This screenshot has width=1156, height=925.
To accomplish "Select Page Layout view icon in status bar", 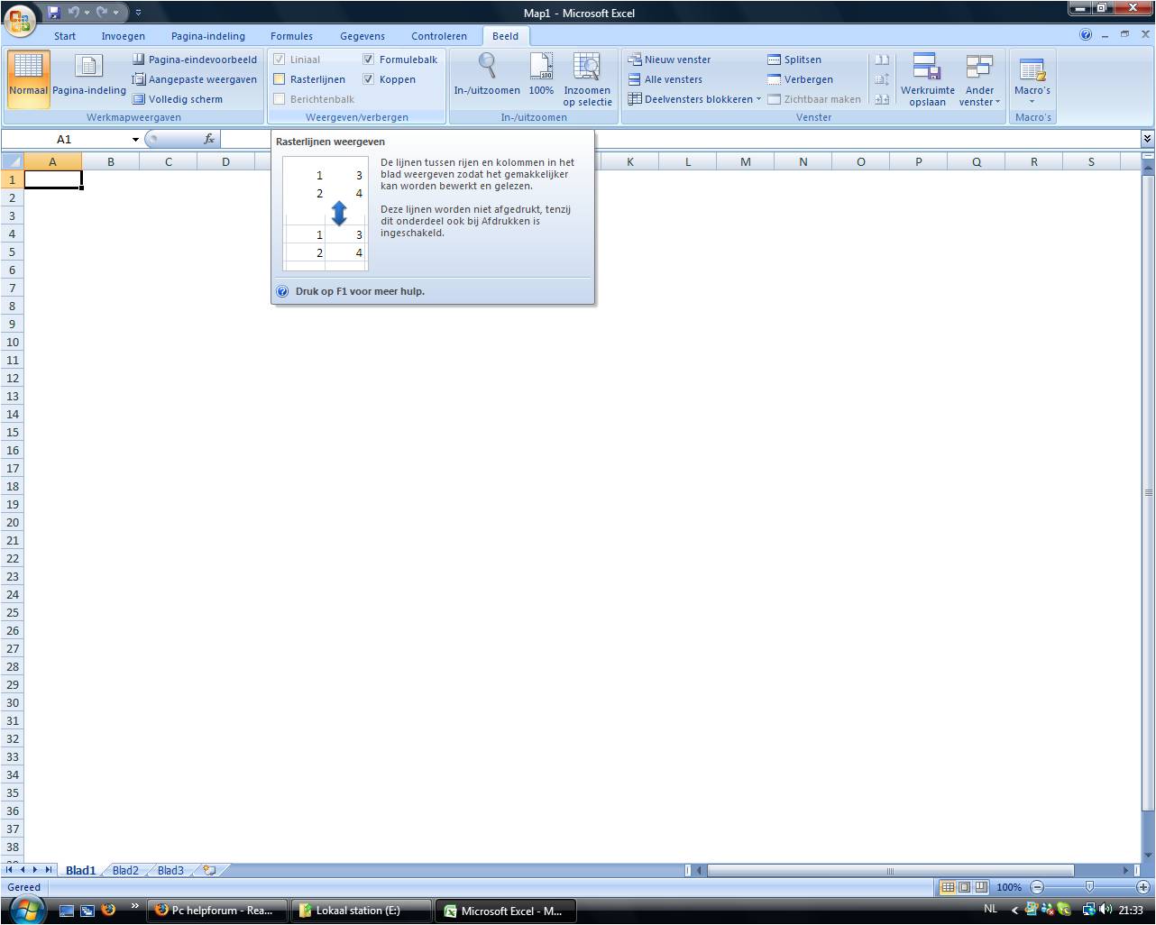I will tap(964, 887).
